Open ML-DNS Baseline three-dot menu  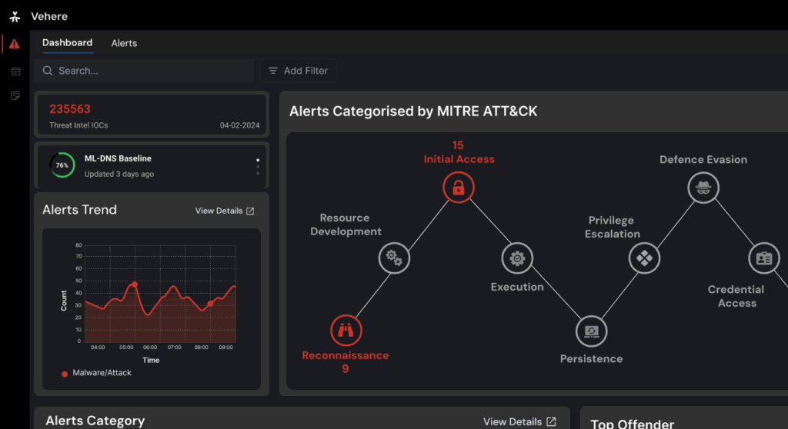click(x=258, y=166)
